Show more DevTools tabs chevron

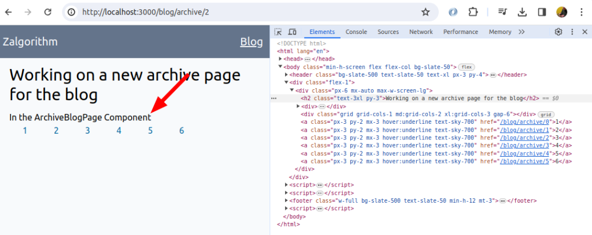pos(521,32)
